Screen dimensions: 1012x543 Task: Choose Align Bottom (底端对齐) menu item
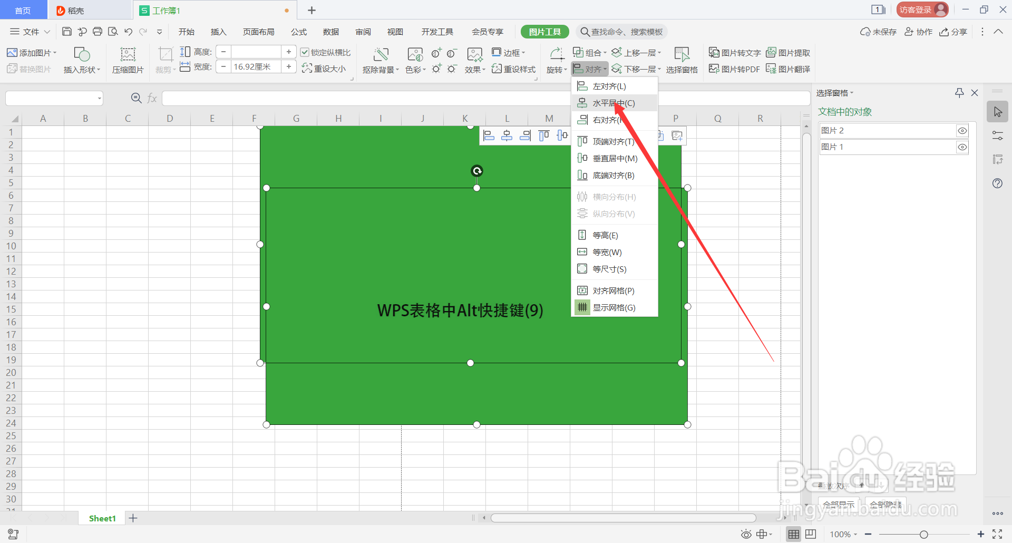coord(615,175)
